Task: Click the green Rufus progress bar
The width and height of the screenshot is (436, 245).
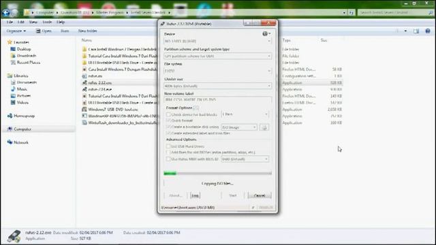Action: click(217, 174)
